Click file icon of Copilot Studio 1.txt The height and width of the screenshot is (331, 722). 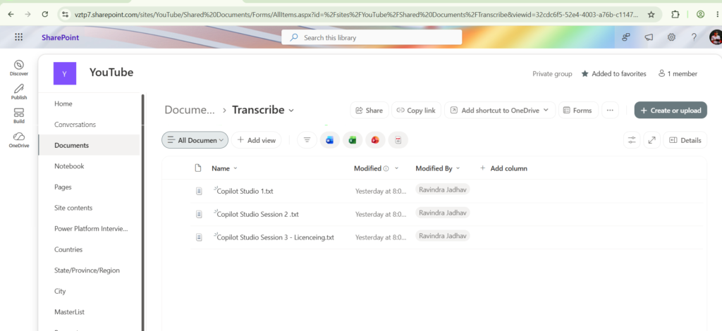[199, 191]
